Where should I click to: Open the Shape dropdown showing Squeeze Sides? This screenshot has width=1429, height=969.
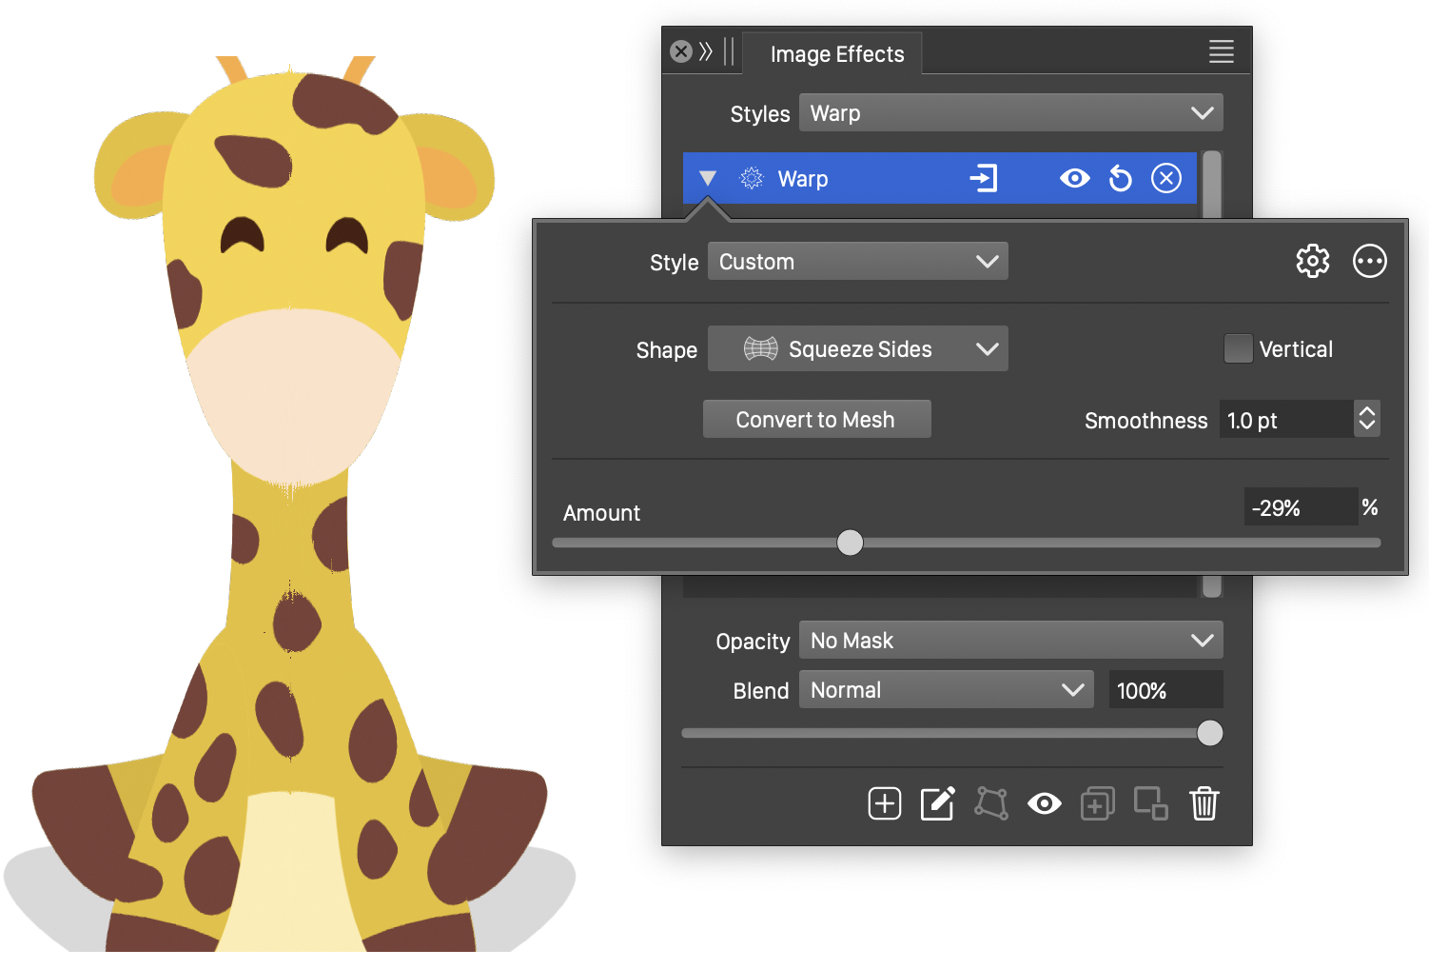tap(857, 349)
